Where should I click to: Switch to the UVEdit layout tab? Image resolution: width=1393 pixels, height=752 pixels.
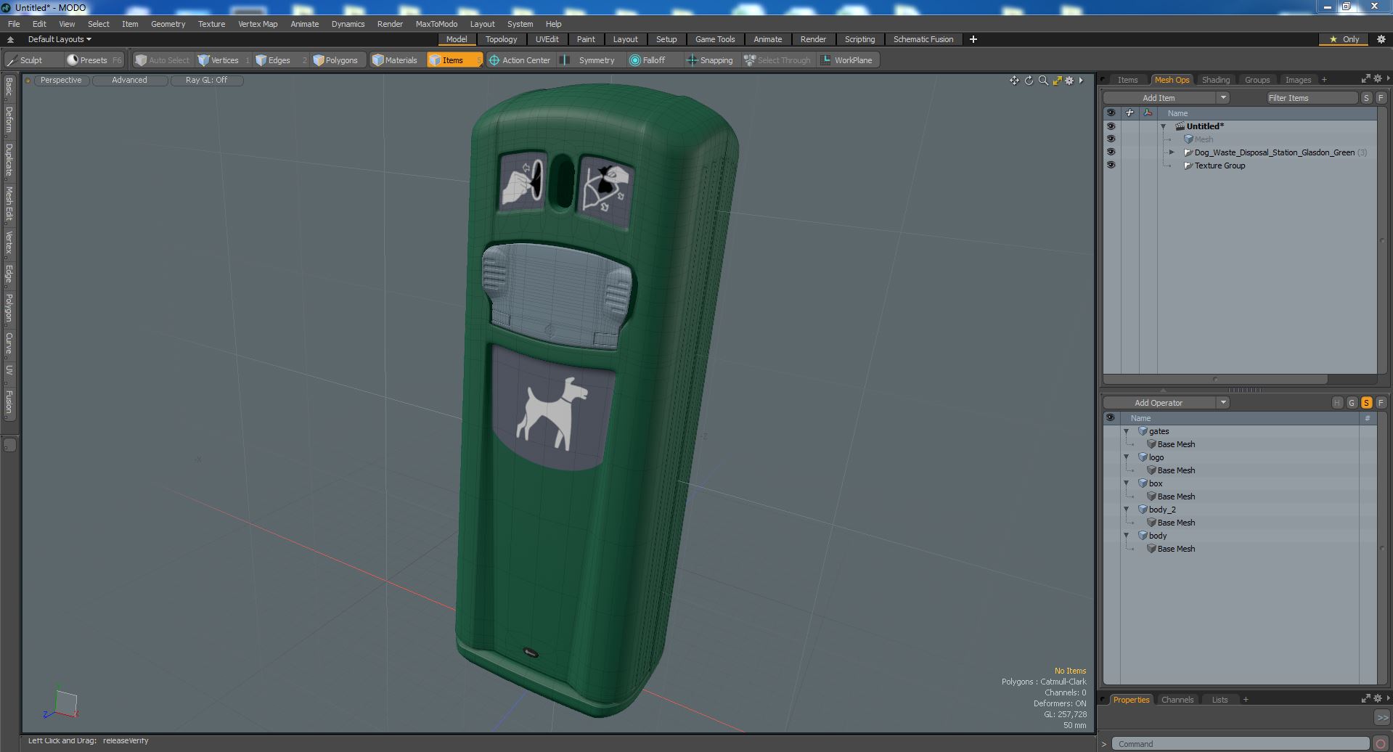coord(547,39)
